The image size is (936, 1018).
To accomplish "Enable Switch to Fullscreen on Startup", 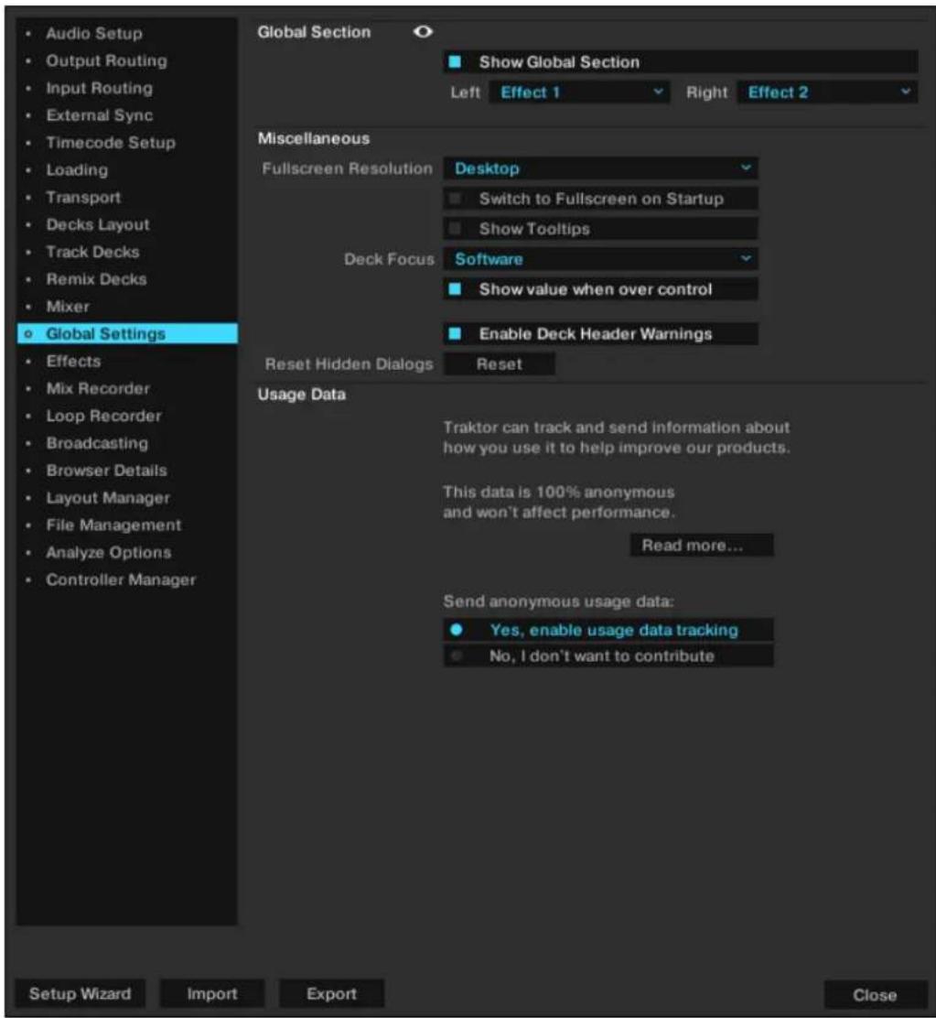I will [x=455, y=199].
